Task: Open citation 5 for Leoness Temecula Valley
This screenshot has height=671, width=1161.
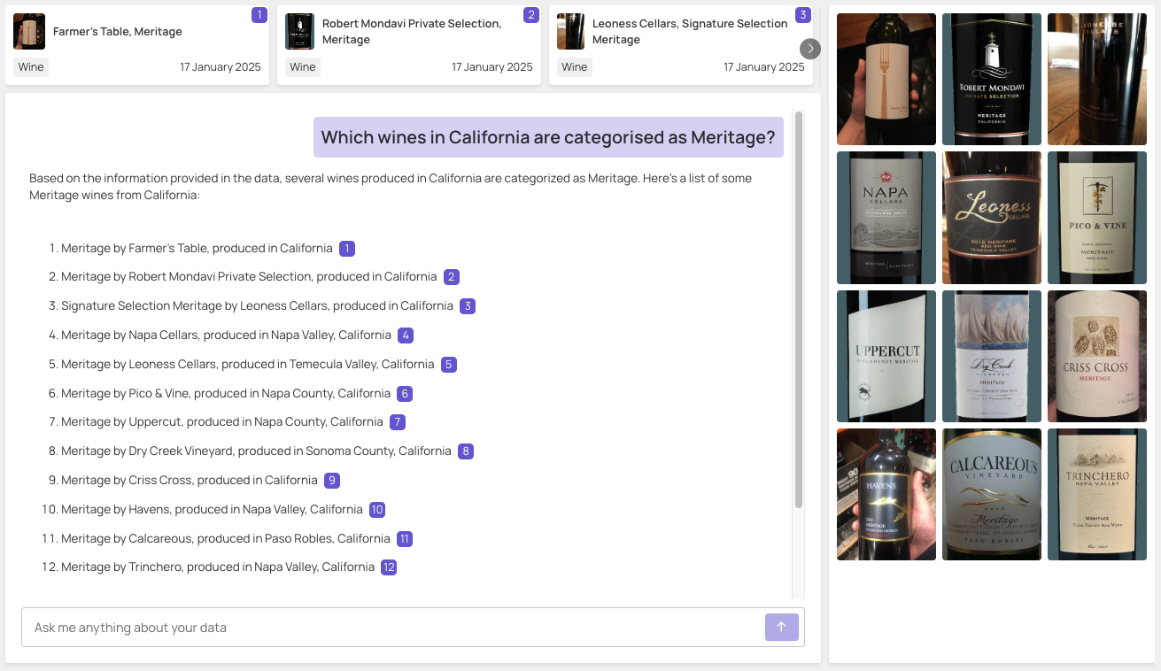Action: [x=448, y=364]
